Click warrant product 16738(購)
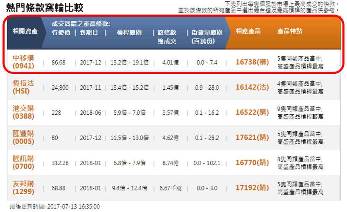 252,62
